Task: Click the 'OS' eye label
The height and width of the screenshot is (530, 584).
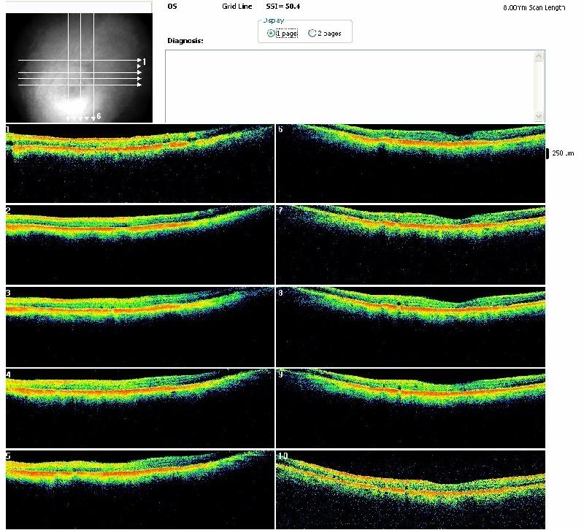Action: click(x=172, y=7)
